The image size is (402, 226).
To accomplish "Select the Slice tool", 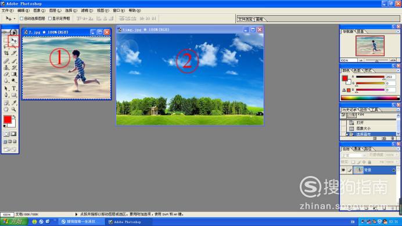I will [13, 53].
